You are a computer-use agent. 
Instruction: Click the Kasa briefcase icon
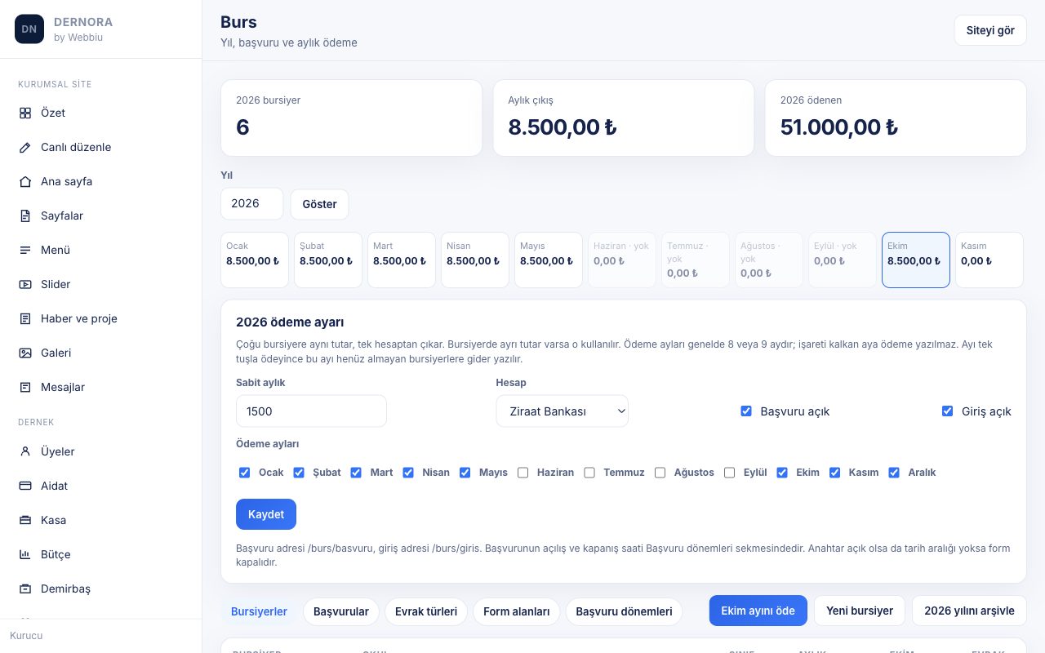coord(25,521)
